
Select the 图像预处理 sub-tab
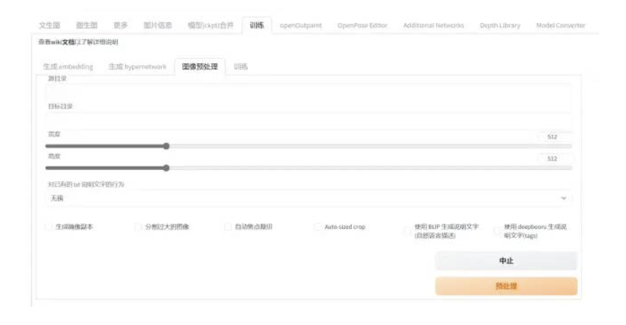199,66
